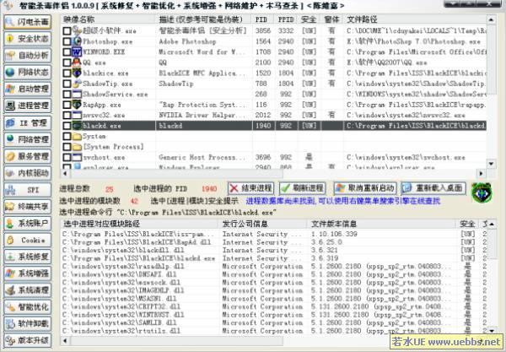Select the rtutils.dll module row
Image resolution: width=506 pixels, height=352 pixels.
(x=273, y=331)
